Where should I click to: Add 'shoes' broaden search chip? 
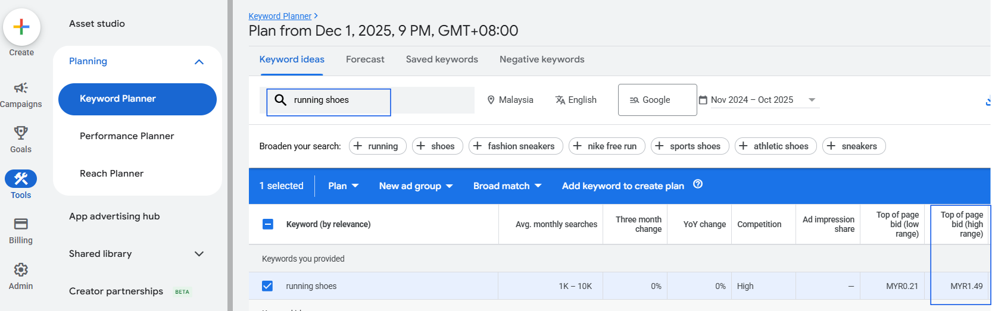point(438,146)
